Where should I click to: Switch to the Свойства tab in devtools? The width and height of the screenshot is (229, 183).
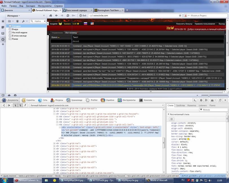(x=180, y=105)
